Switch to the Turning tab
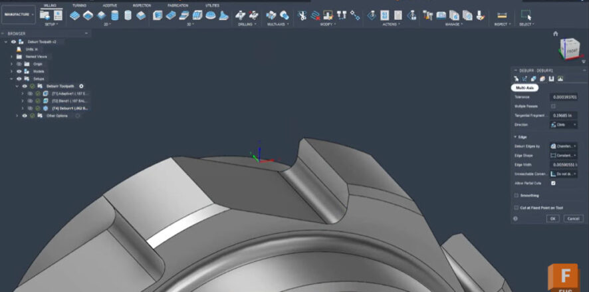 (x=78, y=5)
